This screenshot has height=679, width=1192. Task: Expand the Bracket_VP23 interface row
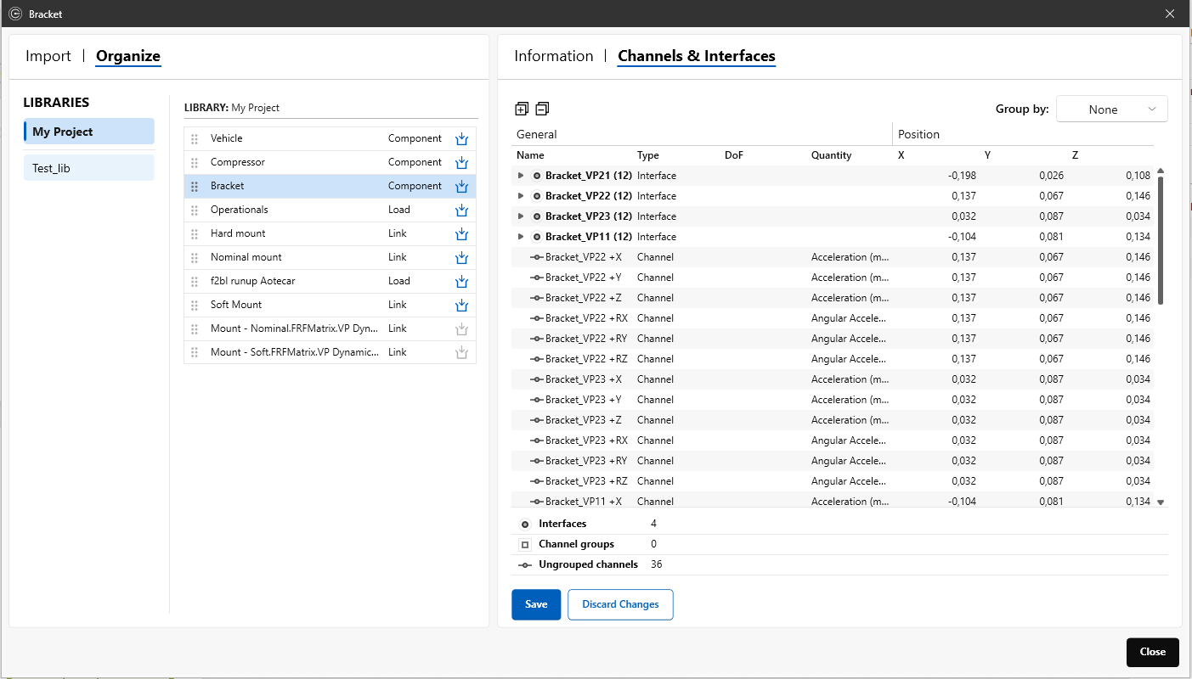(521, 216)
